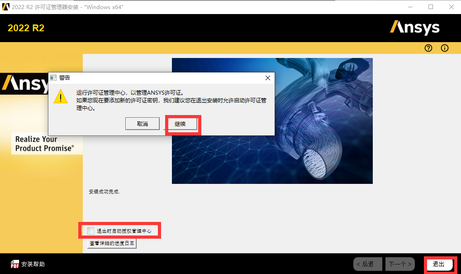Screen dimensions: 461x274
Task: Click the 下一个 > button
Action: click(400, 264)
